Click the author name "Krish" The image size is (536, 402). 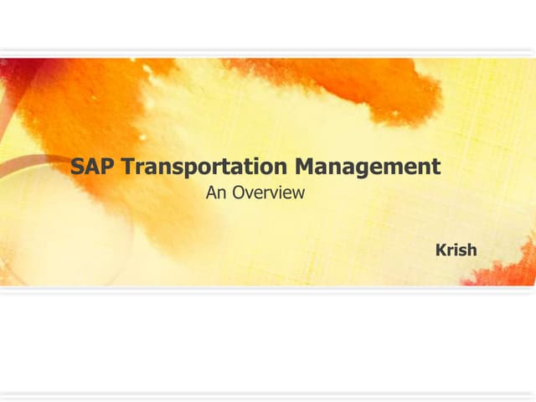point(456,249)
